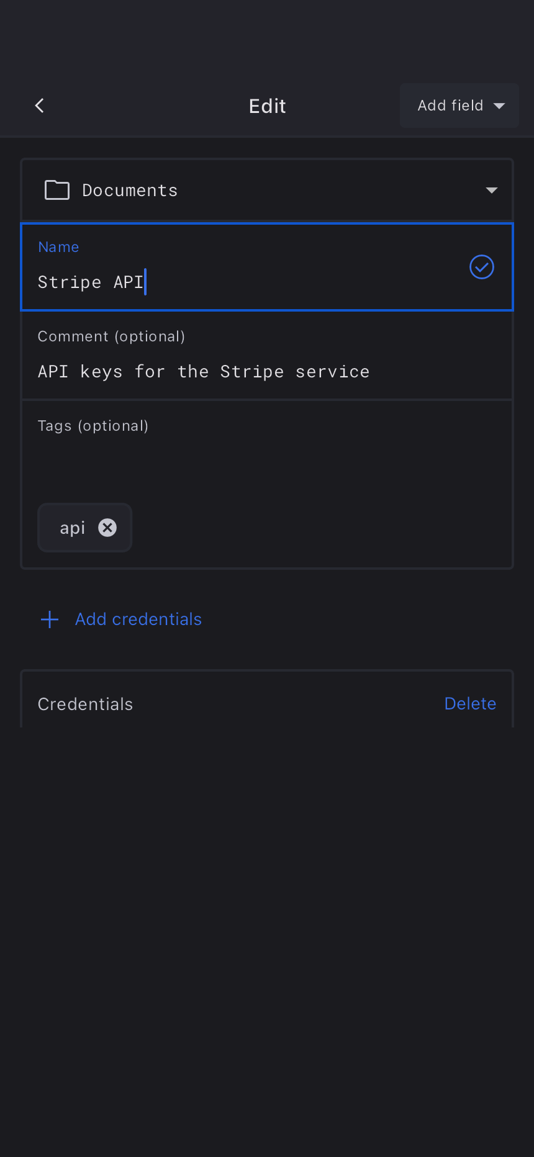Click the checkmark circle in Name field
Viewport: 534px width, 1157px height.
(482, 267)
